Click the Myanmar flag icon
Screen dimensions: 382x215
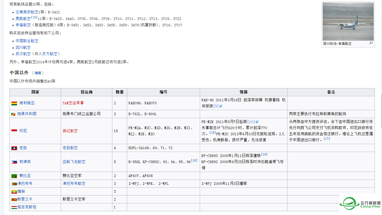click(x=14, y=191)
